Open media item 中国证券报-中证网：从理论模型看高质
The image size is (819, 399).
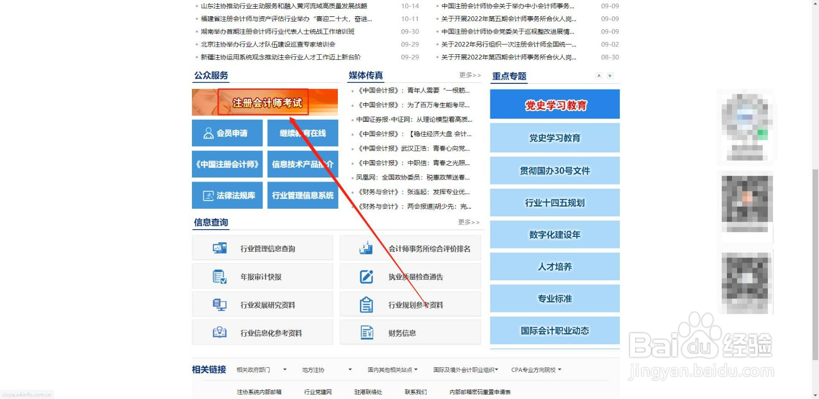pyautogui.click(x=414, y=120)
